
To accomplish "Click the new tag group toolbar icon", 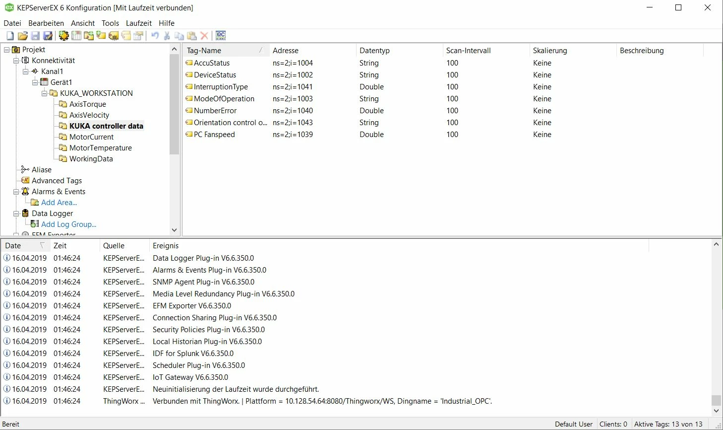I will (89, 36).
